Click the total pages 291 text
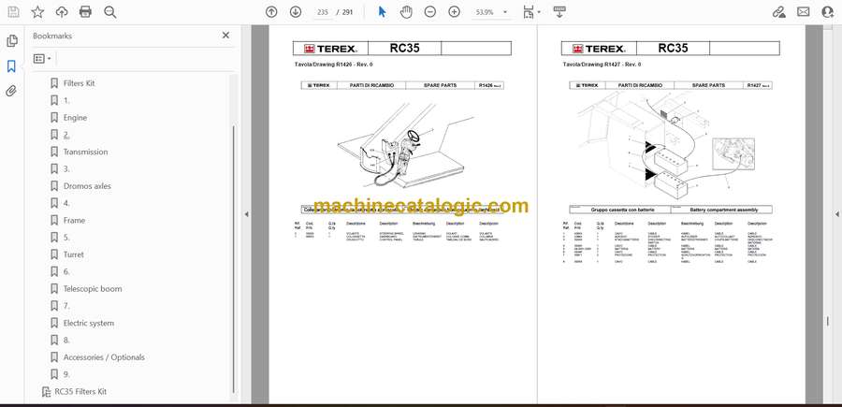 pos(347,12)
